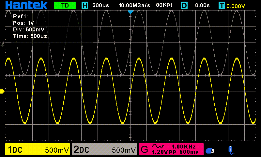Screen dimensions: 261x157
Task: Toggle channel 2 DC coupling box
Action: point(82,150)
